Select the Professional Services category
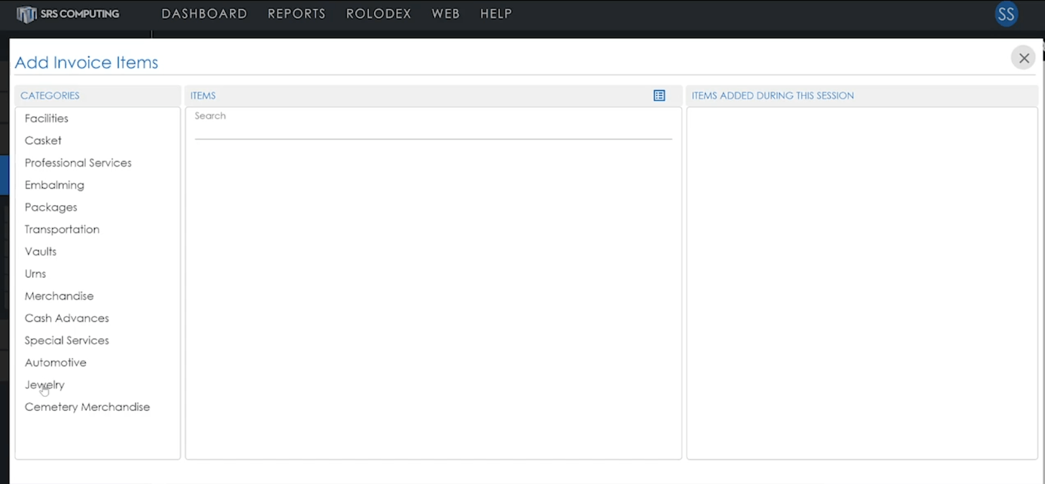This screenshot has width=1045, height=484. click(78, 163)
